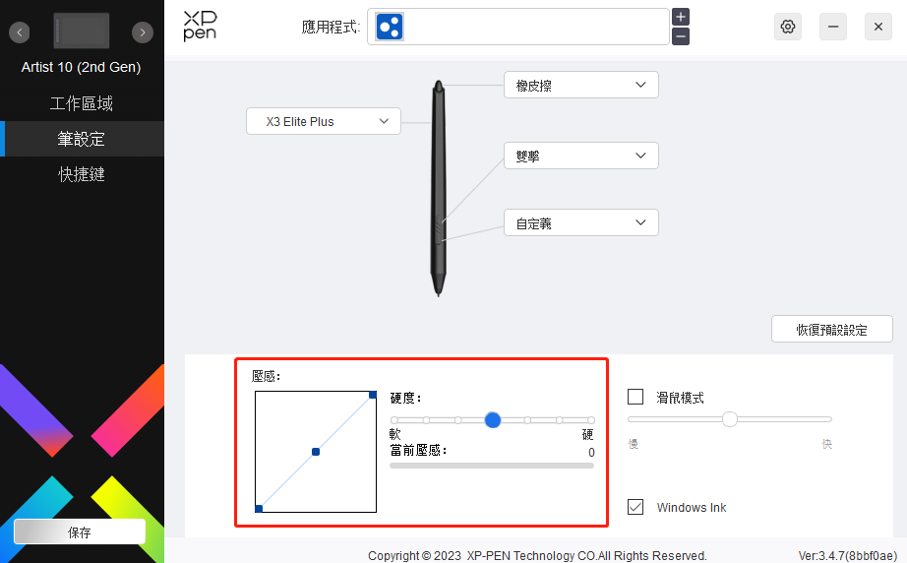This screenshot has height=563, width=907.
Task: Click the plus icon to add application
Action: pyautogui.click(x=681, y=17)
